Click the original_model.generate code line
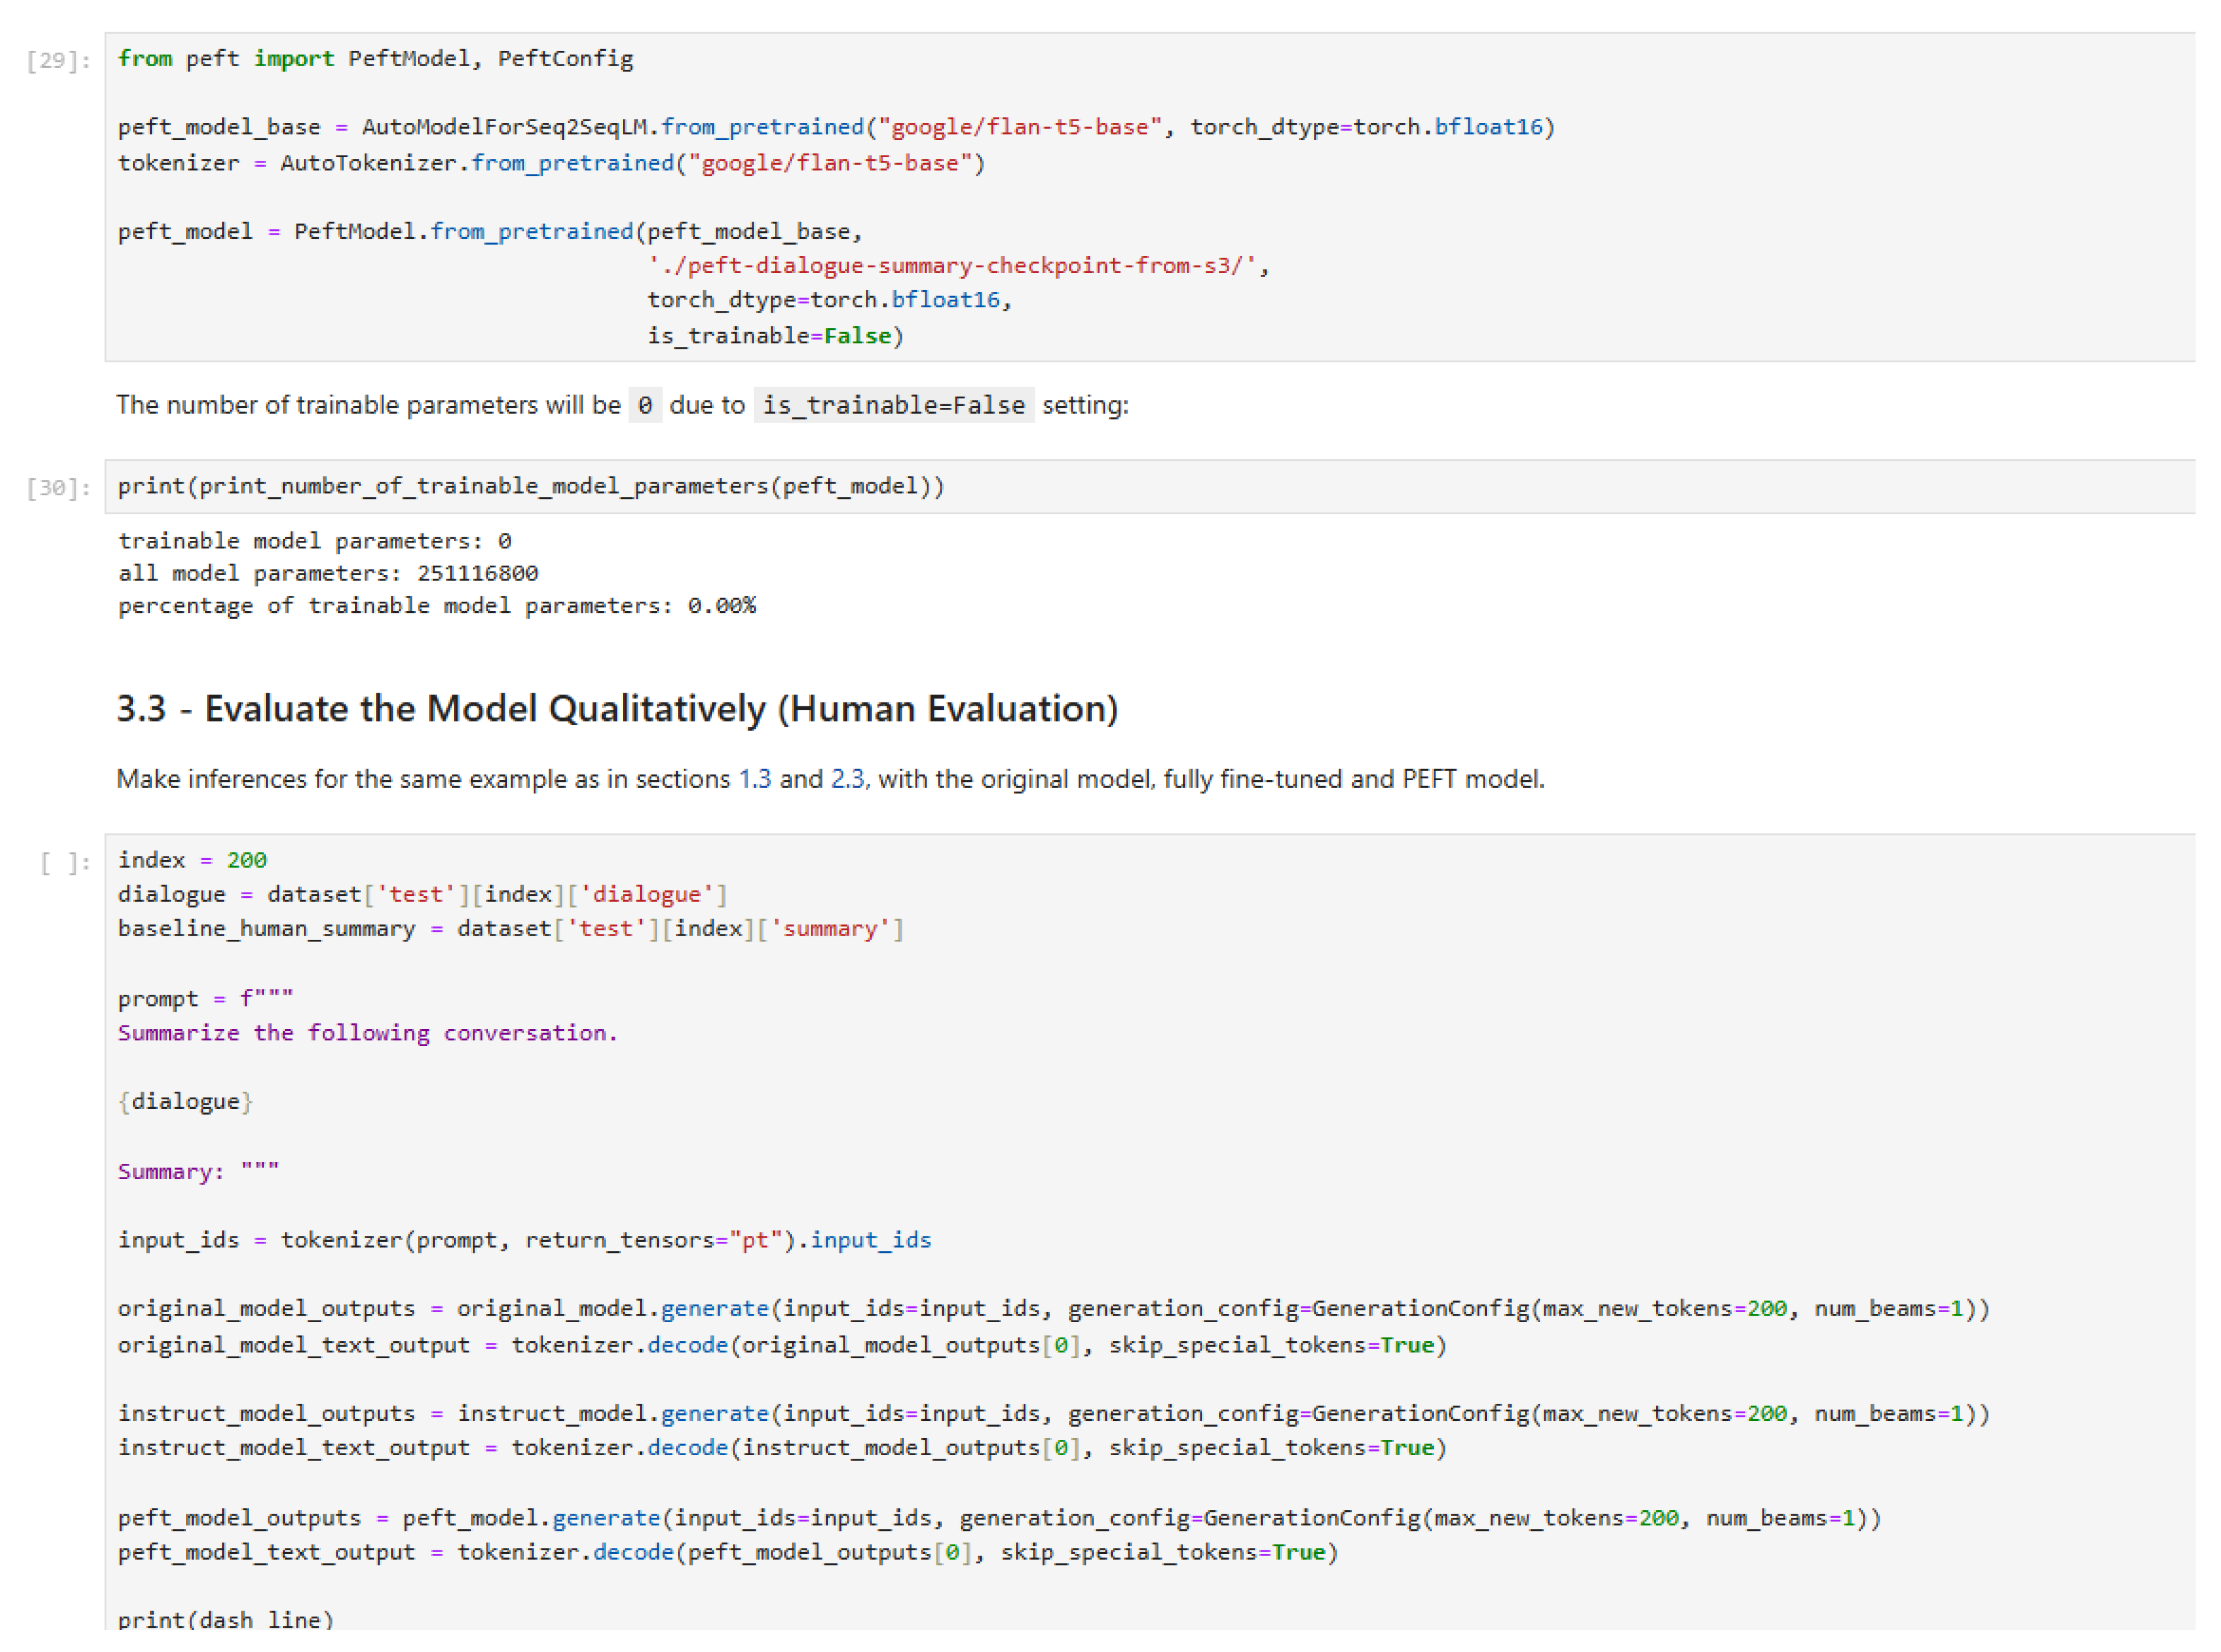This screenshot has width=2221, height=1652. [1052, 1309]
